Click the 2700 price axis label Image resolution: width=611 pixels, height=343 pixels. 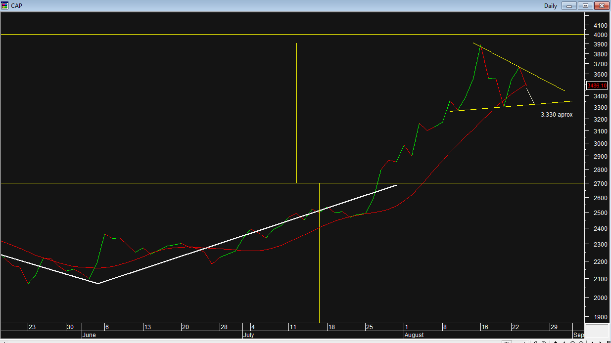pos(601,184)
